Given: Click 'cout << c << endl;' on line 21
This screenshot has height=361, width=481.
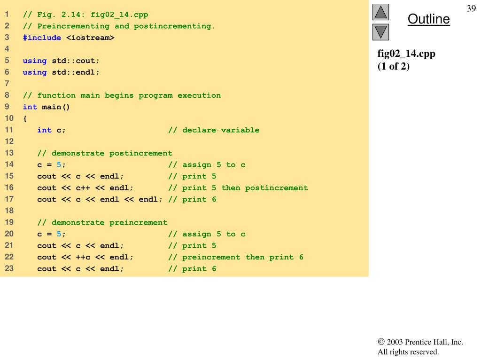Looking at the screenshot, I should [x=80, y=246].
